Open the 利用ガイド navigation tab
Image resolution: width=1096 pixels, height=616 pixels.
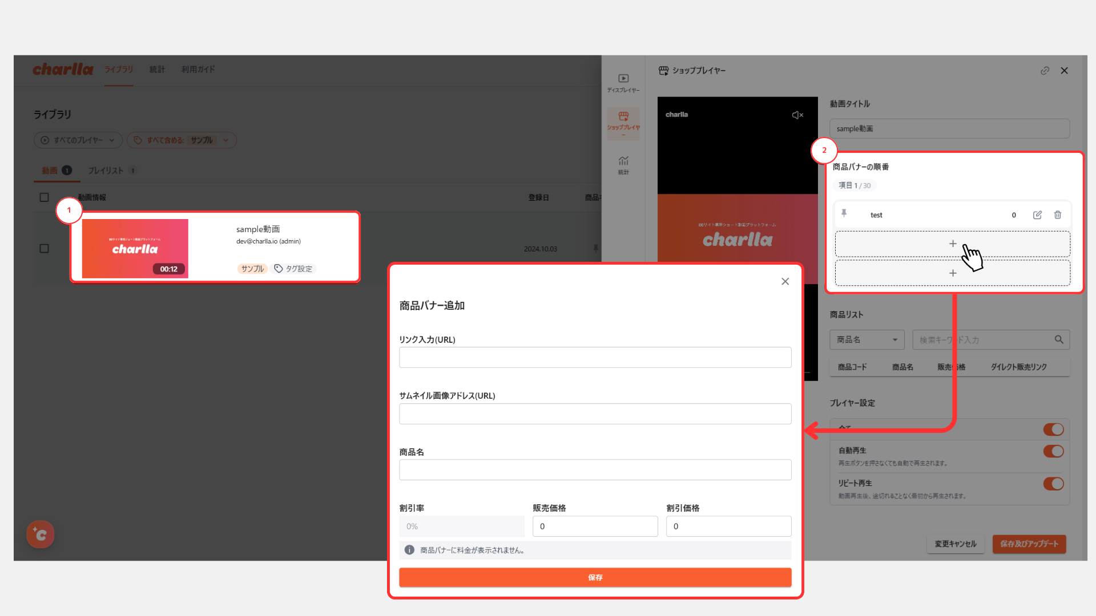tap(198, 70)
